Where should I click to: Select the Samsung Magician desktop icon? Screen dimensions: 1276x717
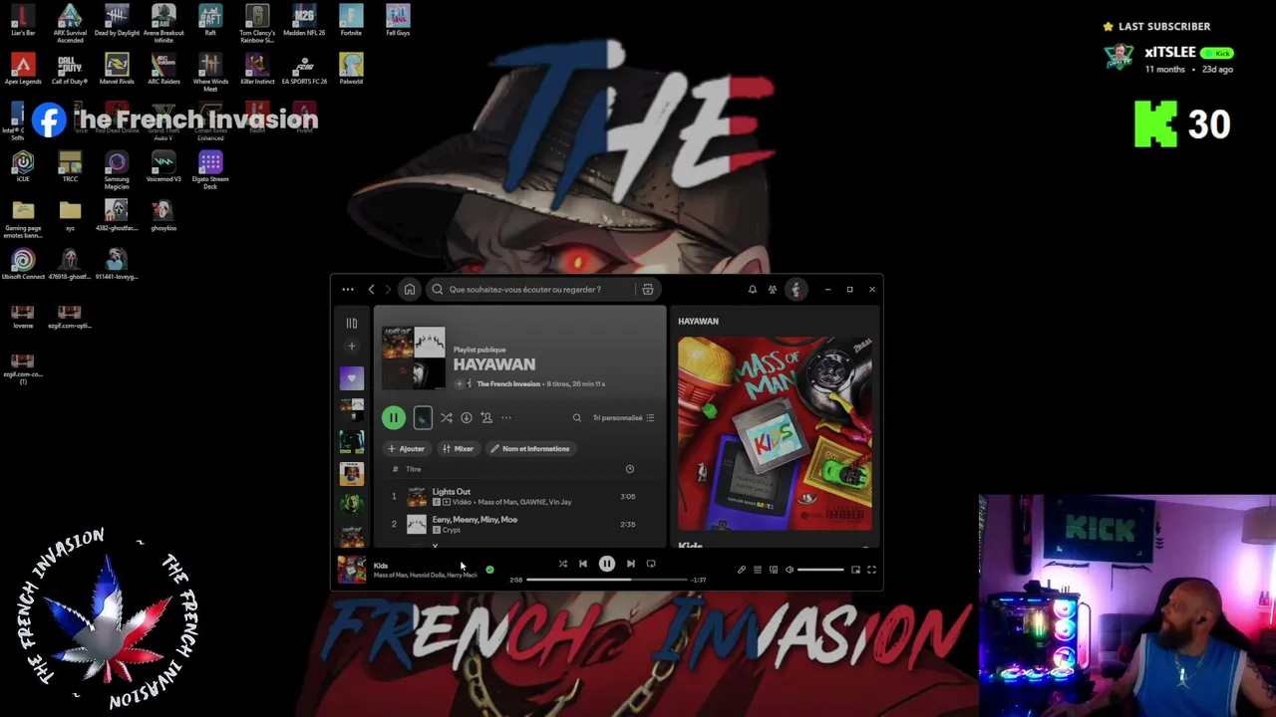117,170
